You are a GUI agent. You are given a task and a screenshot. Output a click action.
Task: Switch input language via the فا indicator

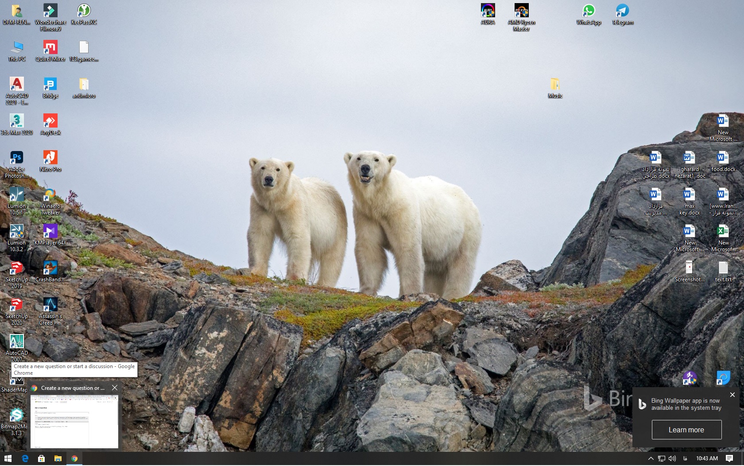pyautogui.click(x=685, y=459)
